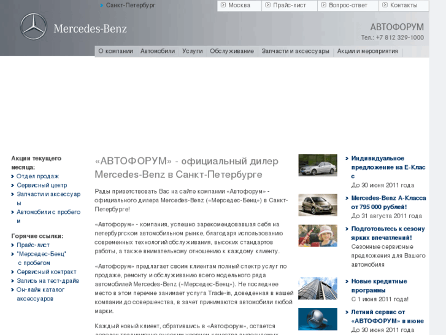This screenshot has width=446, height=335.
Task: Click arrow beside Летний сервис
Action: [347, 312]
